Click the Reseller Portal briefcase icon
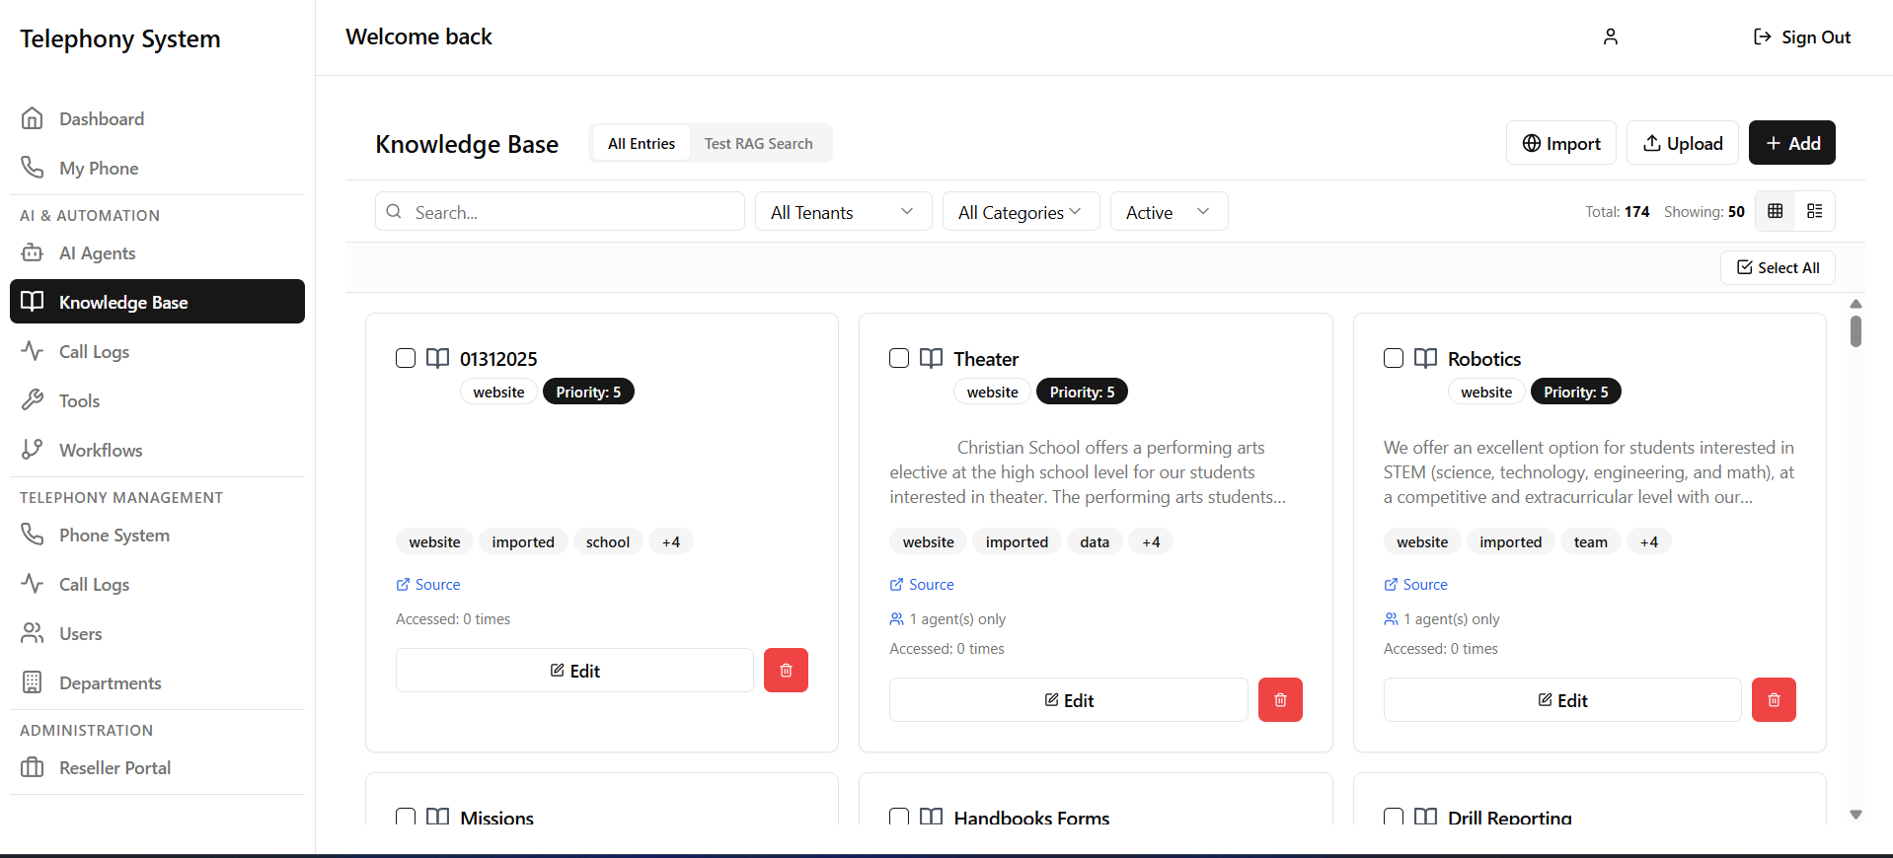This screenshot has width=1893, height=858. (x=33, y=767)
